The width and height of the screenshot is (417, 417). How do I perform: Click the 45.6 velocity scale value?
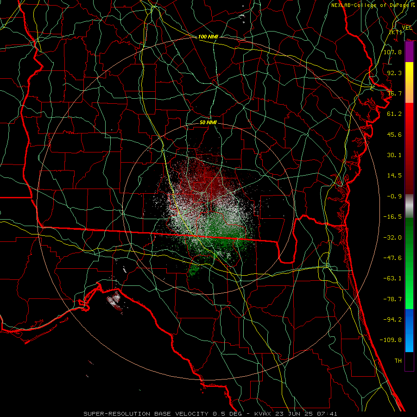click(x=394, y=134)
